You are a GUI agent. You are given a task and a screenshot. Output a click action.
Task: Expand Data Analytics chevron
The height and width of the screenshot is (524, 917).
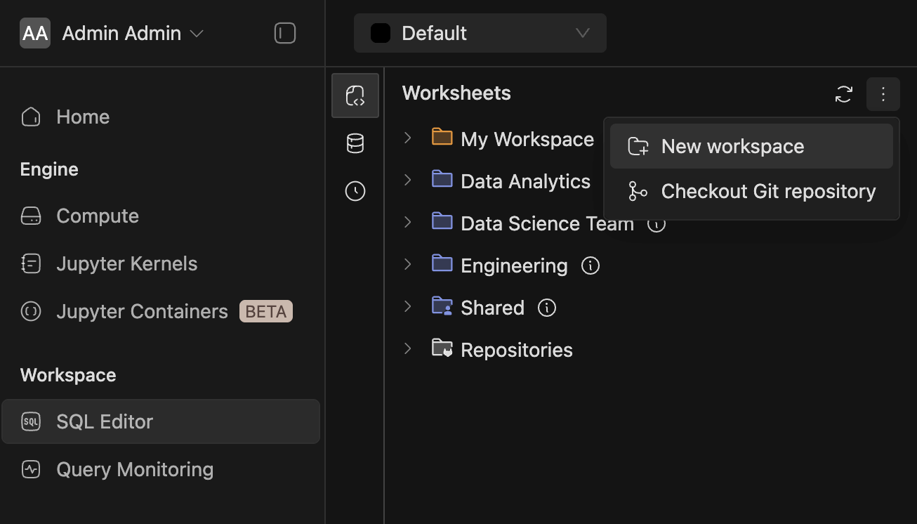pos(408,180)
